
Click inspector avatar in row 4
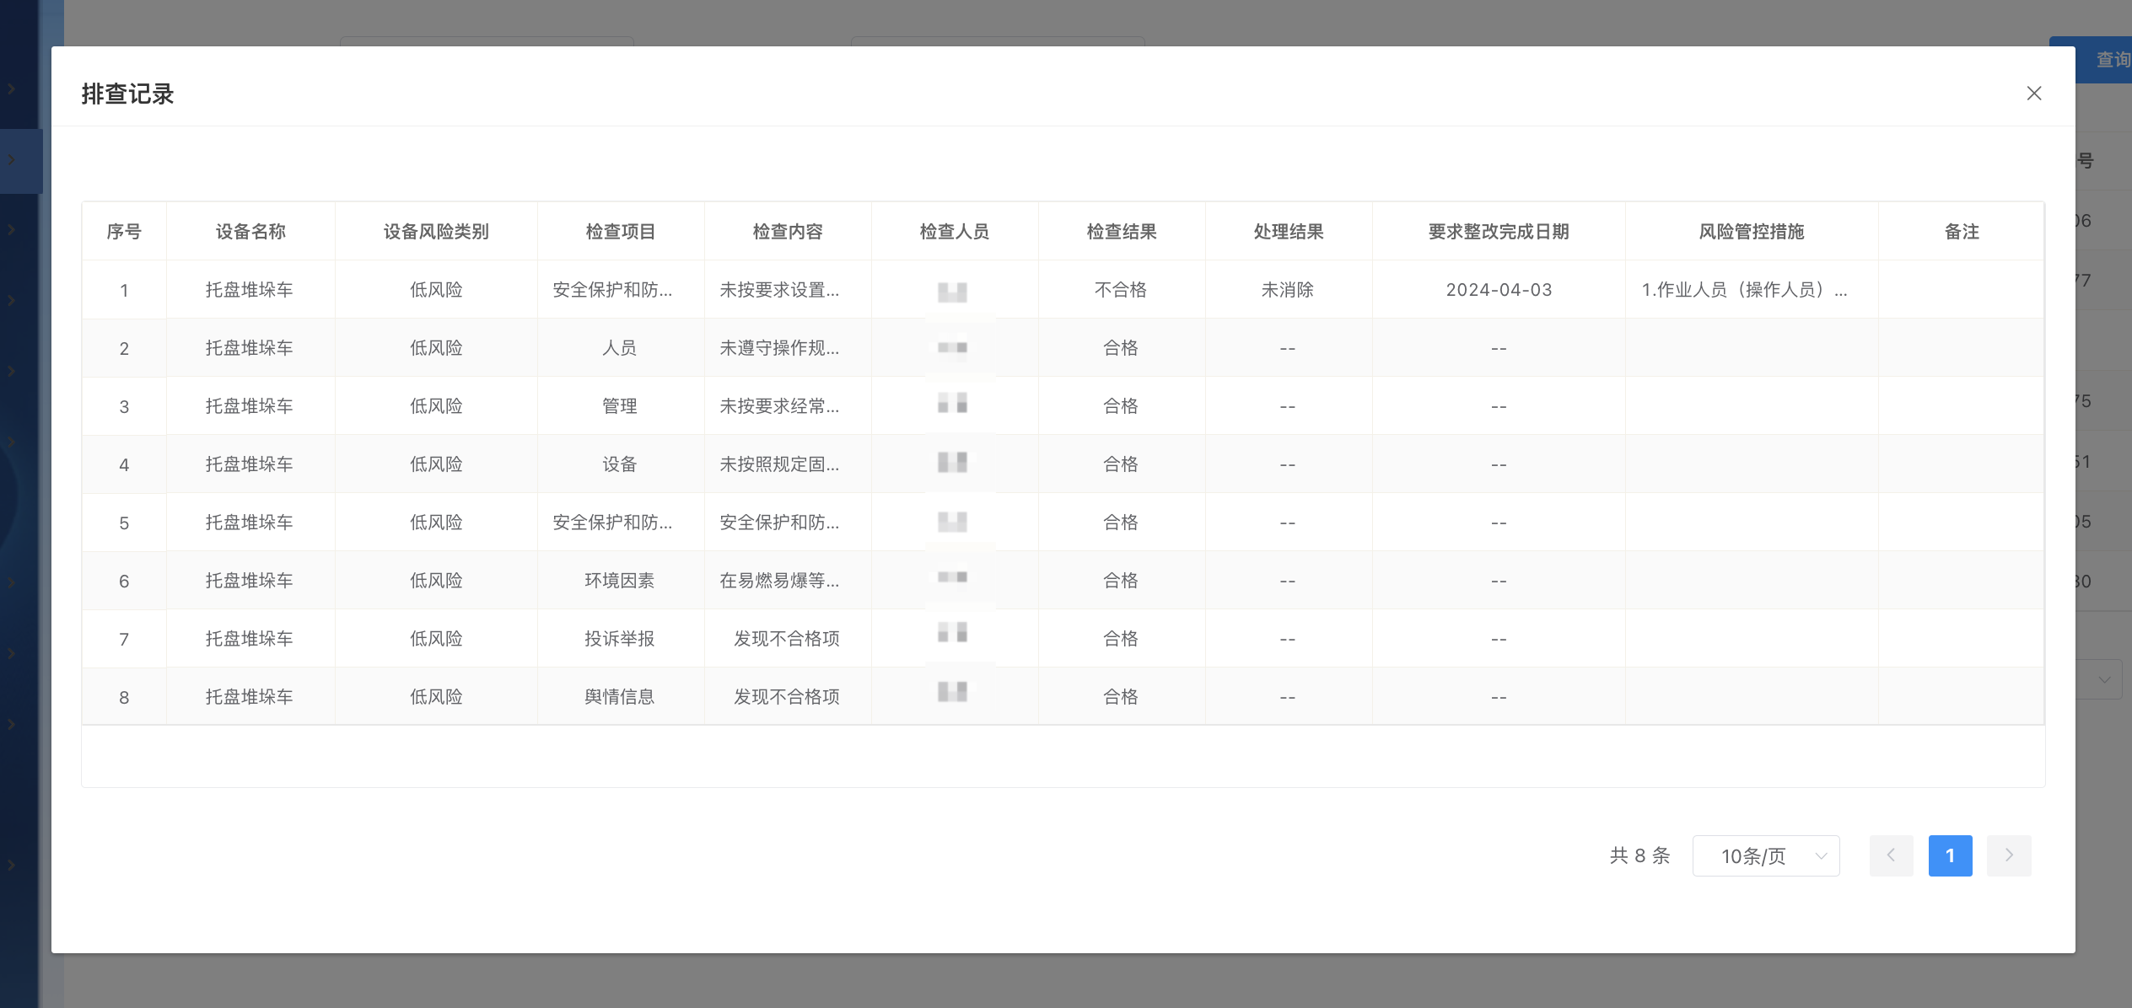(952, 463)
